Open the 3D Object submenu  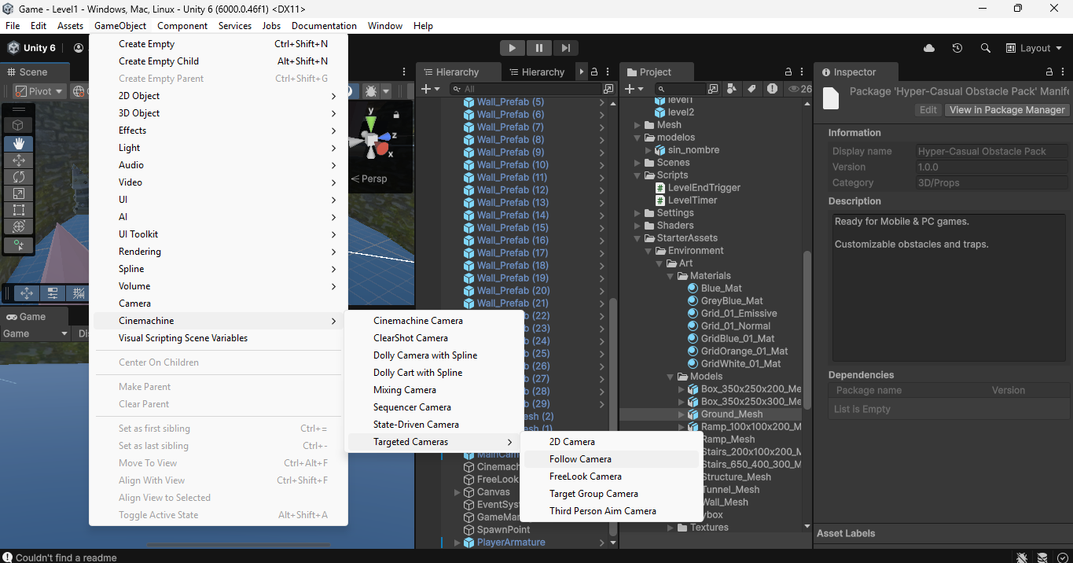(219, 113)
